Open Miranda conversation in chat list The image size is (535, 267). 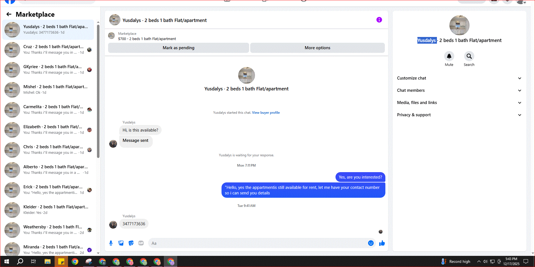pos(48,249)
